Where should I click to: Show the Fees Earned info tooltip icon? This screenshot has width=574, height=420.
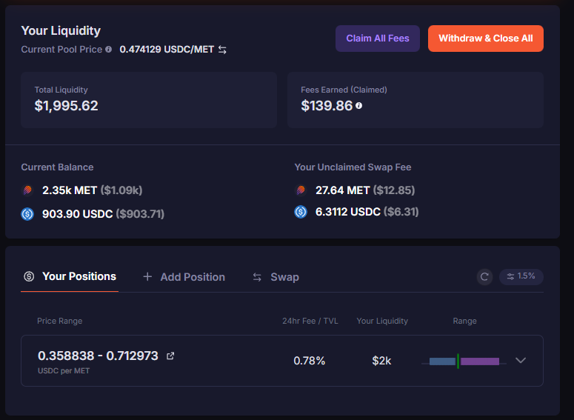click(358, 106)
